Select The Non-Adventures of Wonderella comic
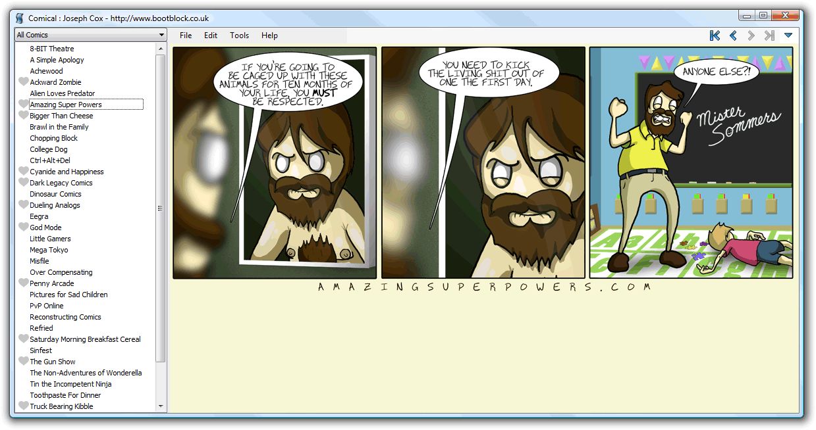Image resolution: width=816 pixels, height=430 pixels. [x=86, y=373]
